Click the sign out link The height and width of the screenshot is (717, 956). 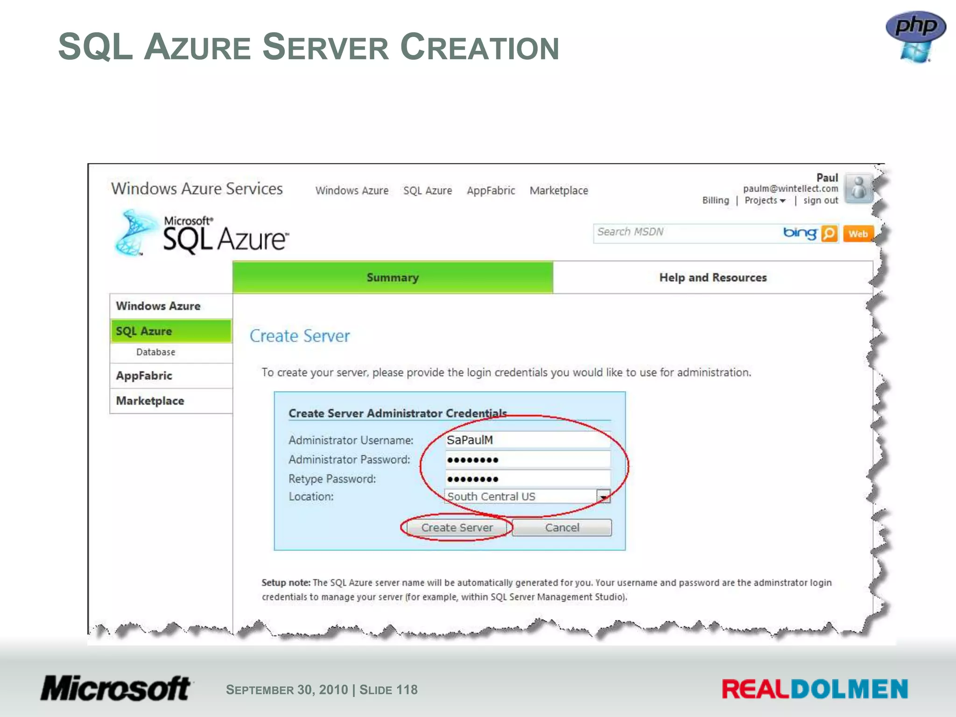[821, 200]
